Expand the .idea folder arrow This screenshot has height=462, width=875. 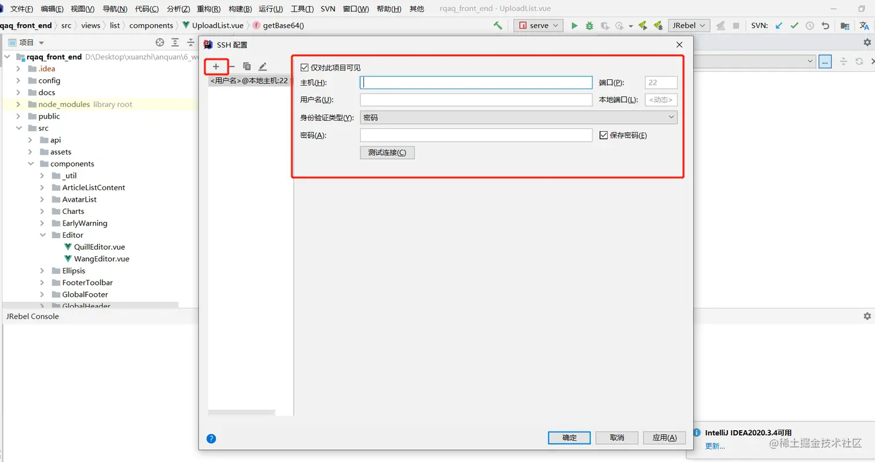point(18,69)
